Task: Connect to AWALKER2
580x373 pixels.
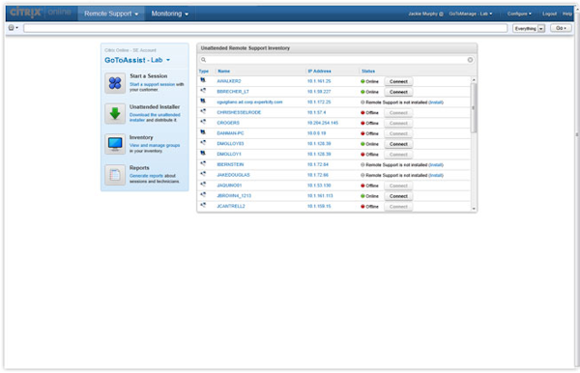Action: click(398, 81)
